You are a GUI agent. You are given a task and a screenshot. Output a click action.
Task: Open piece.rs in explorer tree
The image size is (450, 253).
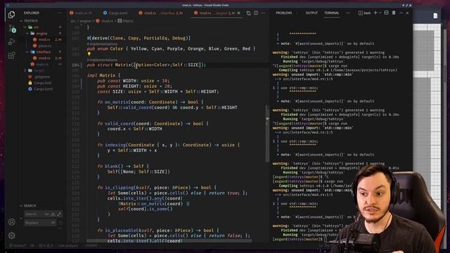(x=45, y=46)
